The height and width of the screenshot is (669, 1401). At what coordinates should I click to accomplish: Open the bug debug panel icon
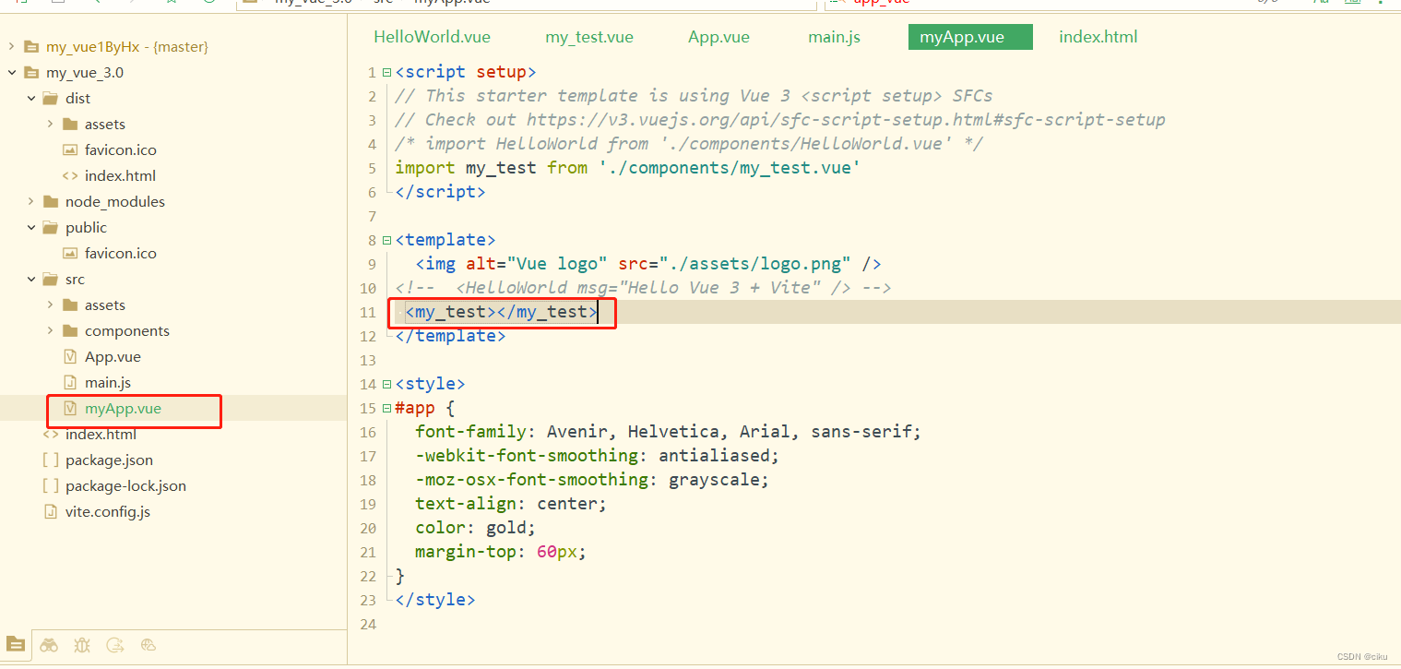[82, 645]
